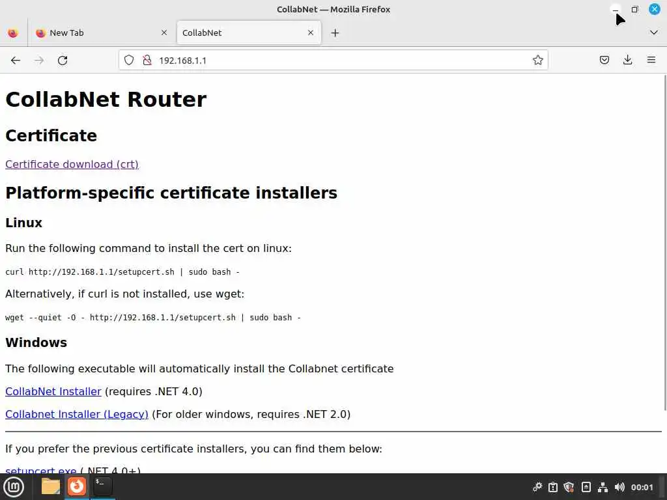This screenshot has height=500, width=667.
Task: Open the Firefox application menu
Action: click(x=651, y=60)
